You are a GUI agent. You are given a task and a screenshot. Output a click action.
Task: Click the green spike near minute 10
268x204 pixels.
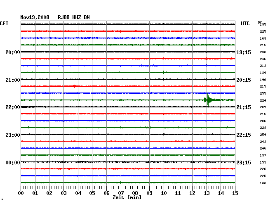click(x=164, y=72)
